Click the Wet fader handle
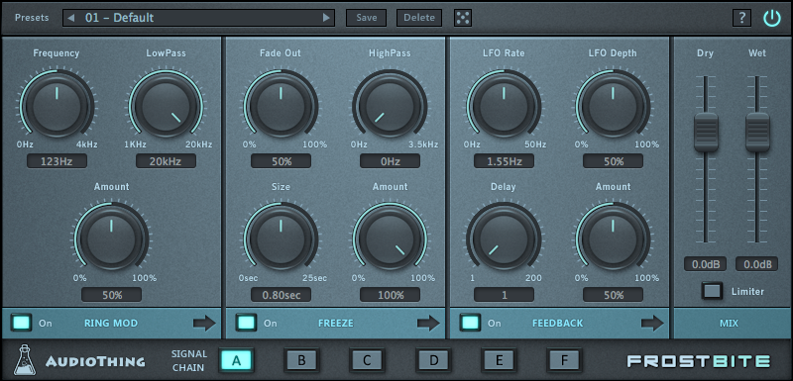 pos(758,133)
